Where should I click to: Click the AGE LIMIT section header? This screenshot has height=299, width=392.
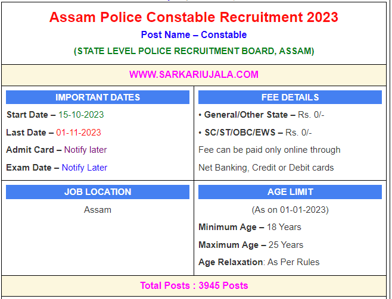[290, 192]
